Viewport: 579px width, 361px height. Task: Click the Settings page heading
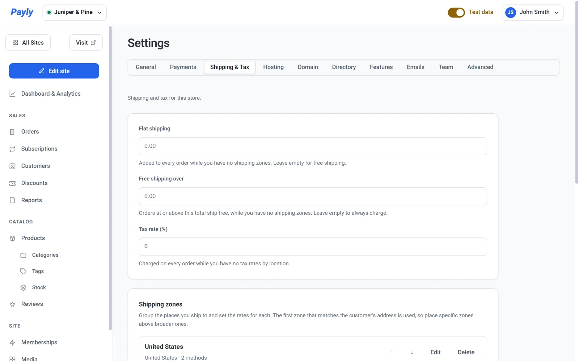tap(148, 43)
